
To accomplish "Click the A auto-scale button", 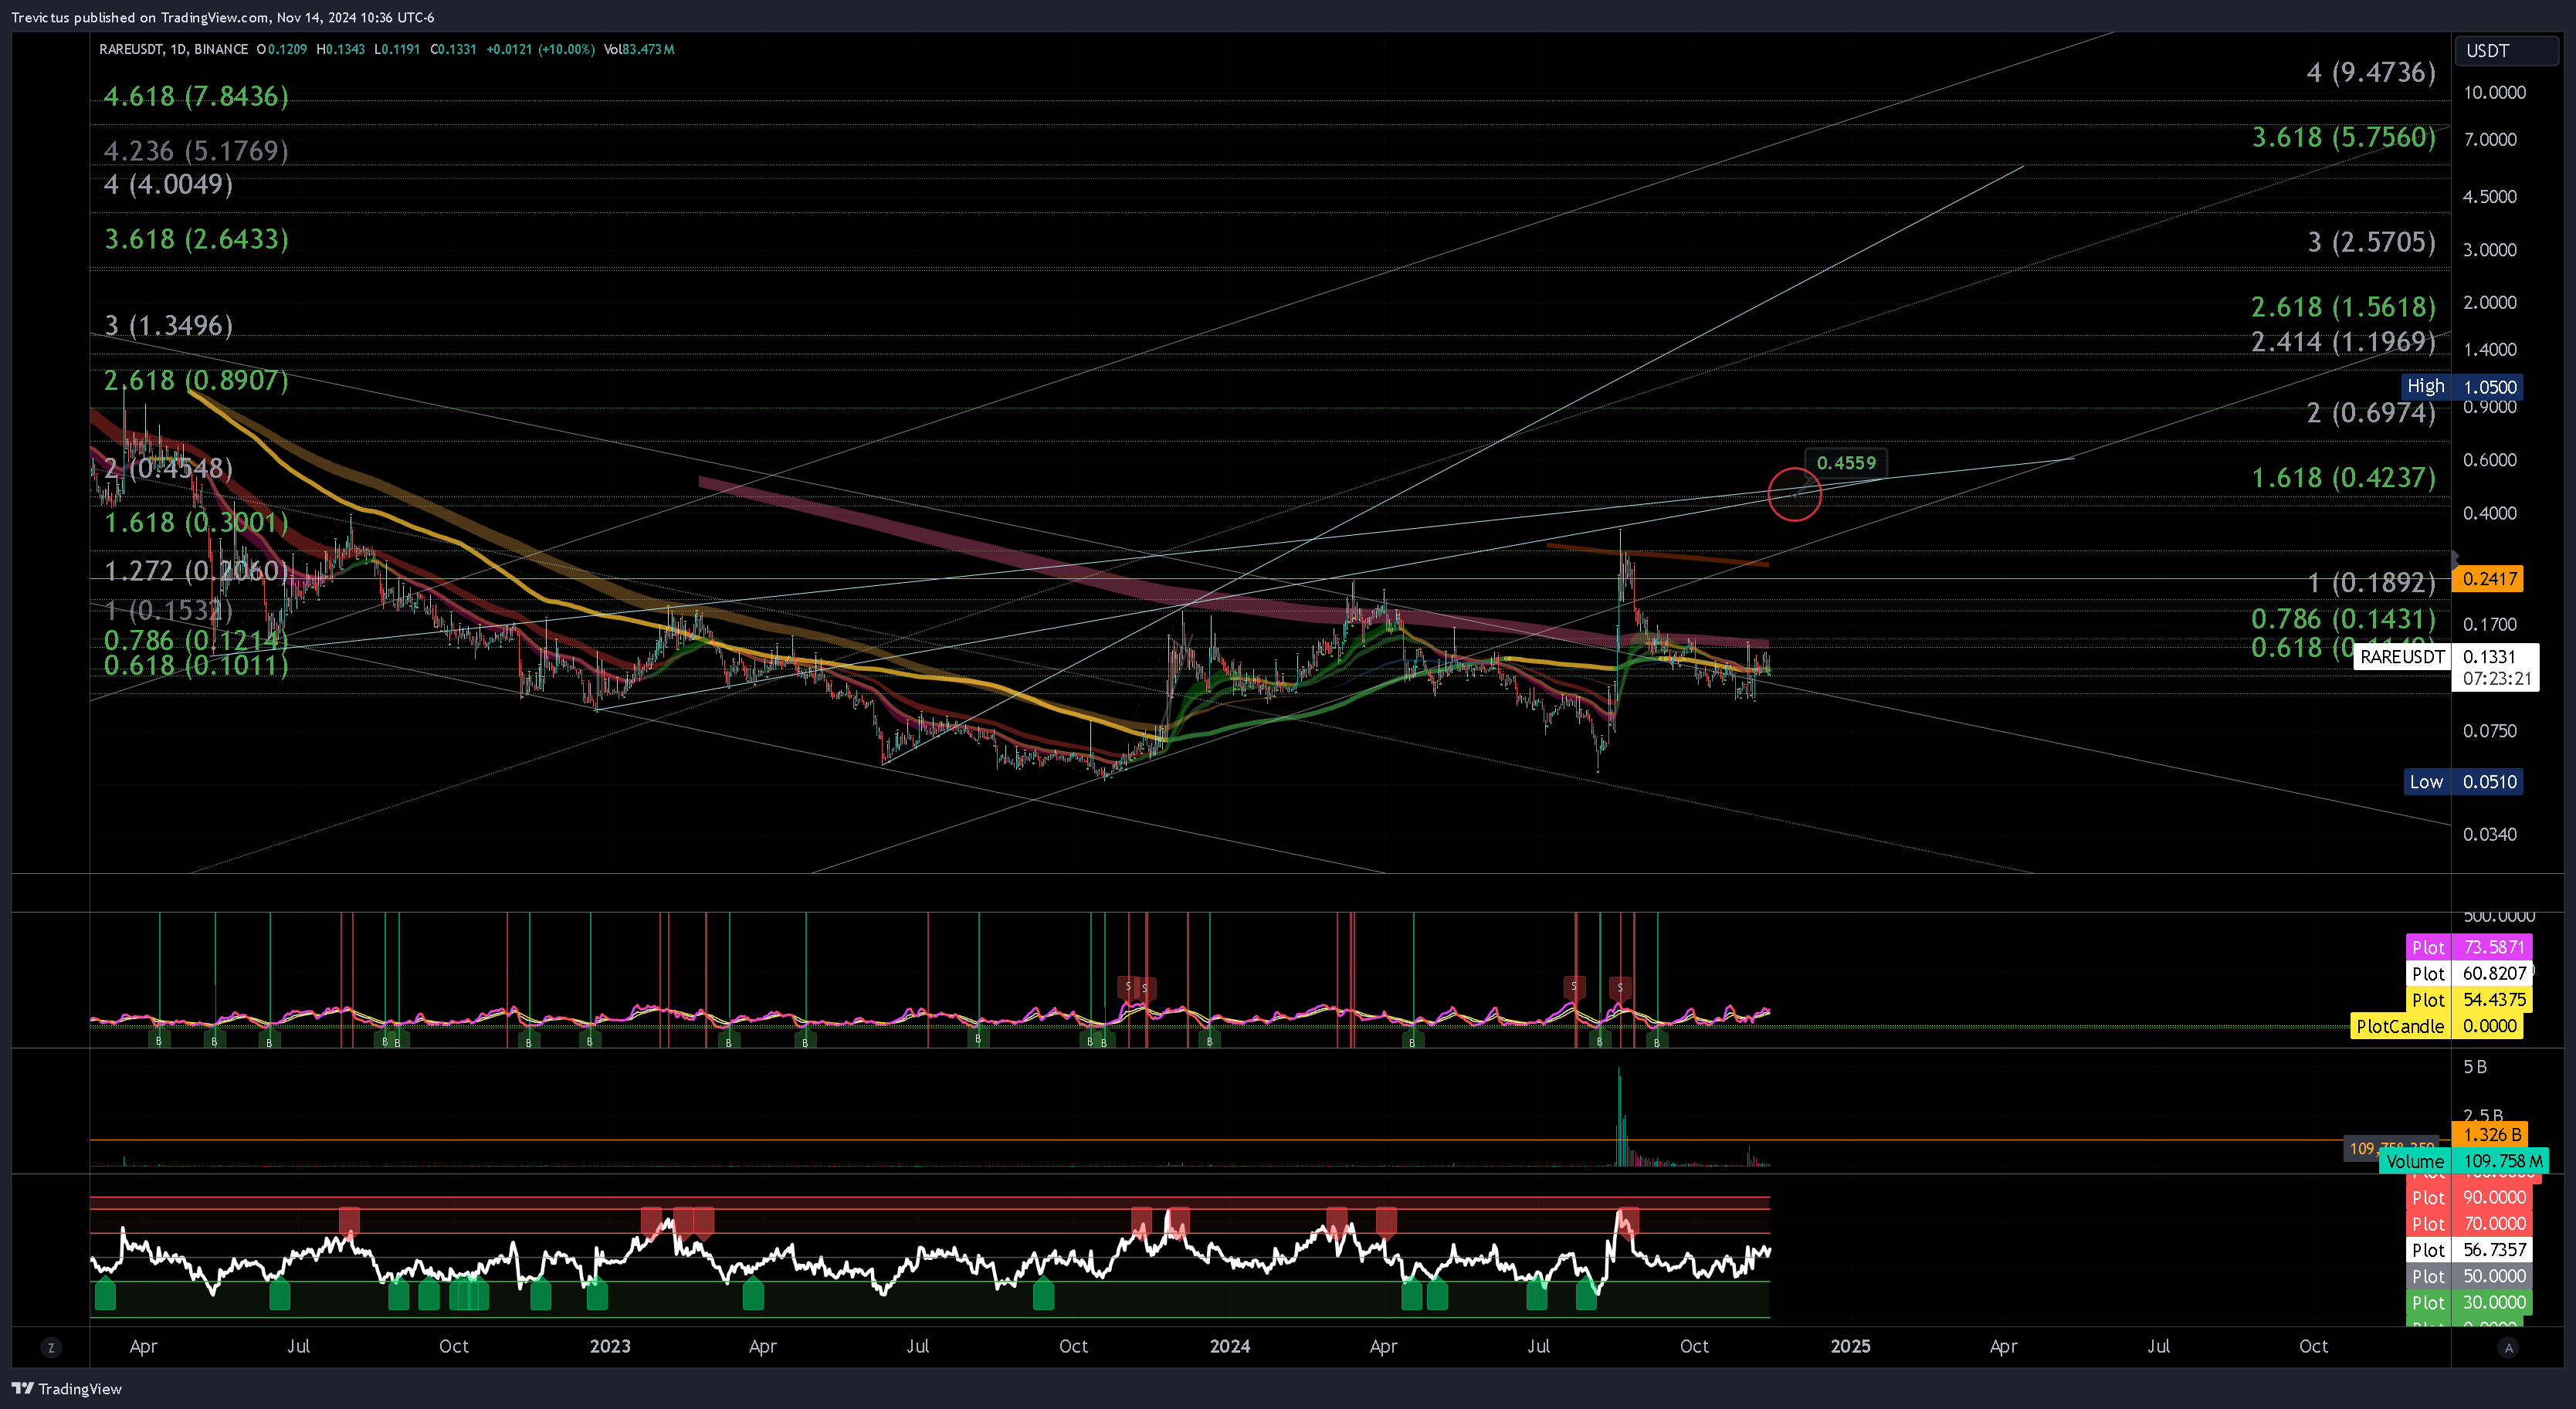I will (x=2507, y=1347).
